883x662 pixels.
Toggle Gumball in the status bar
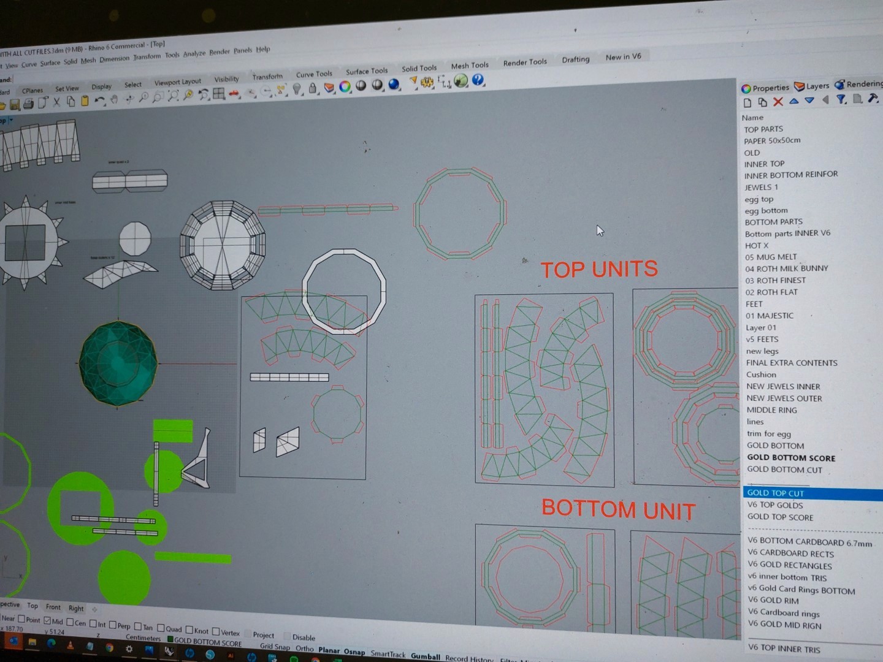pos(425,656)
